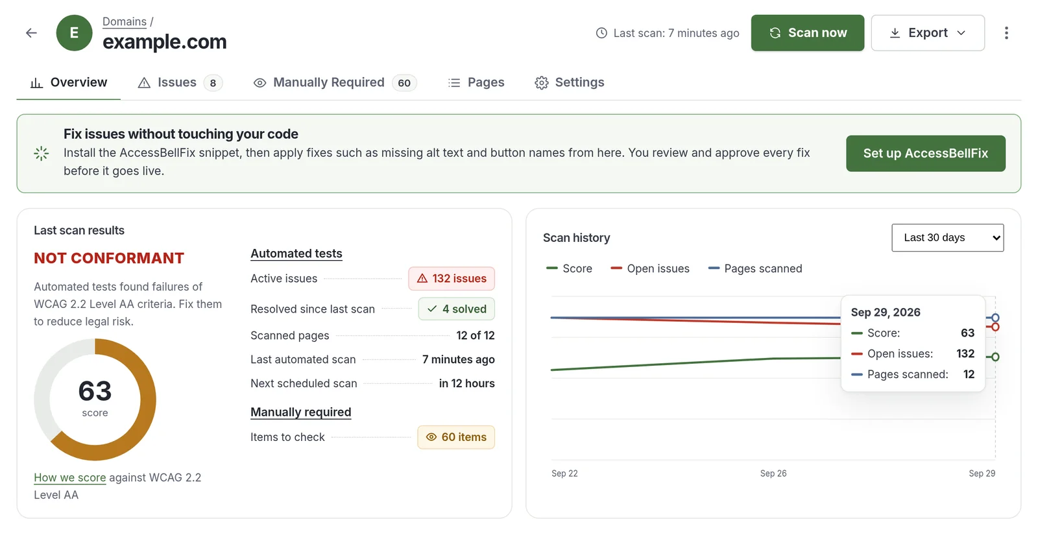Click the green Score data point
1038x535 pixels.
[x=995, y=357]
